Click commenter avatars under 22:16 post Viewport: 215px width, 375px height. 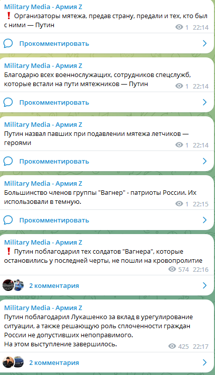point(13,285)
